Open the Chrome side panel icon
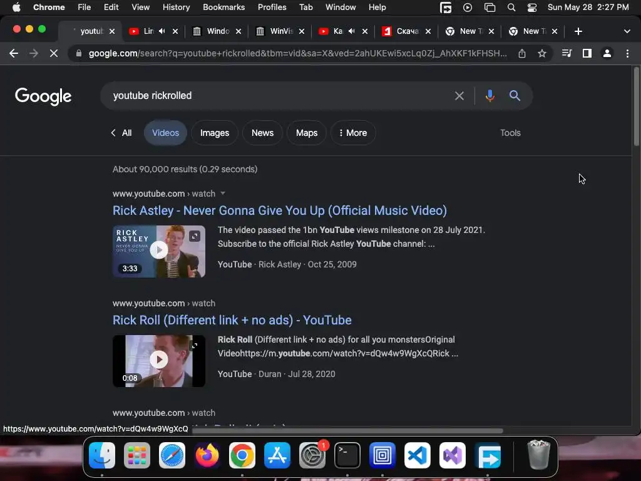Screen dimensions: 641x481 tap(587, 54)
